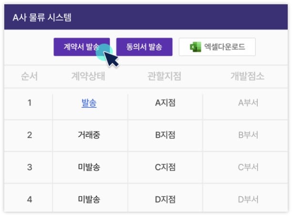Click the D지점 cell

click(x=166, y=199)
